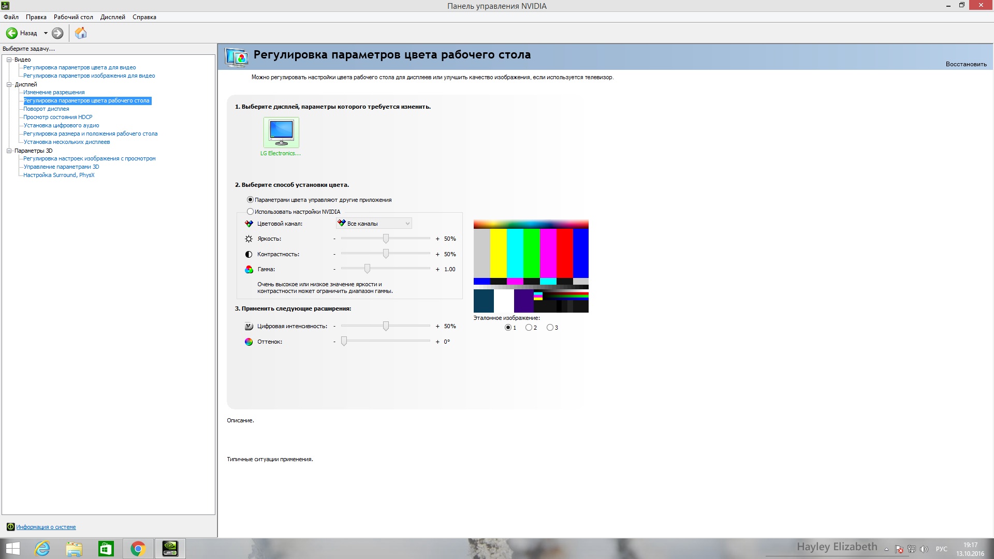
Task: Collapse the 'Параметры 3D' tree section
Action: click(9, 151)
